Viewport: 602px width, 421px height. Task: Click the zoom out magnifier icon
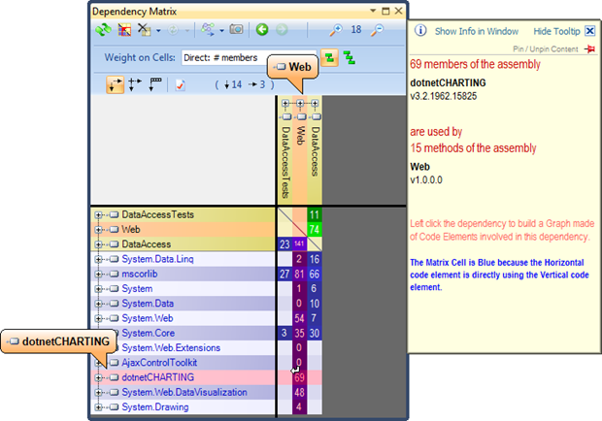tap(377, 30)
